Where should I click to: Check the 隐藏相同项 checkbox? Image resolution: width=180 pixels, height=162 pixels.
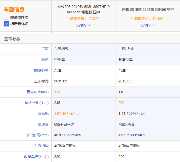(x=6, y=17)
